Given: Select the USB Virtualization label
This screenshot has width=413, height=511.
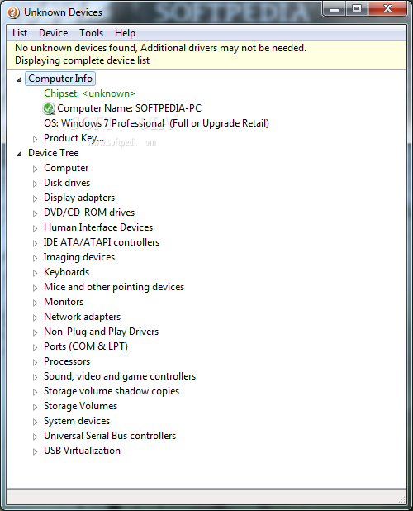Looking at the screenshot, I should pos(82,451).
